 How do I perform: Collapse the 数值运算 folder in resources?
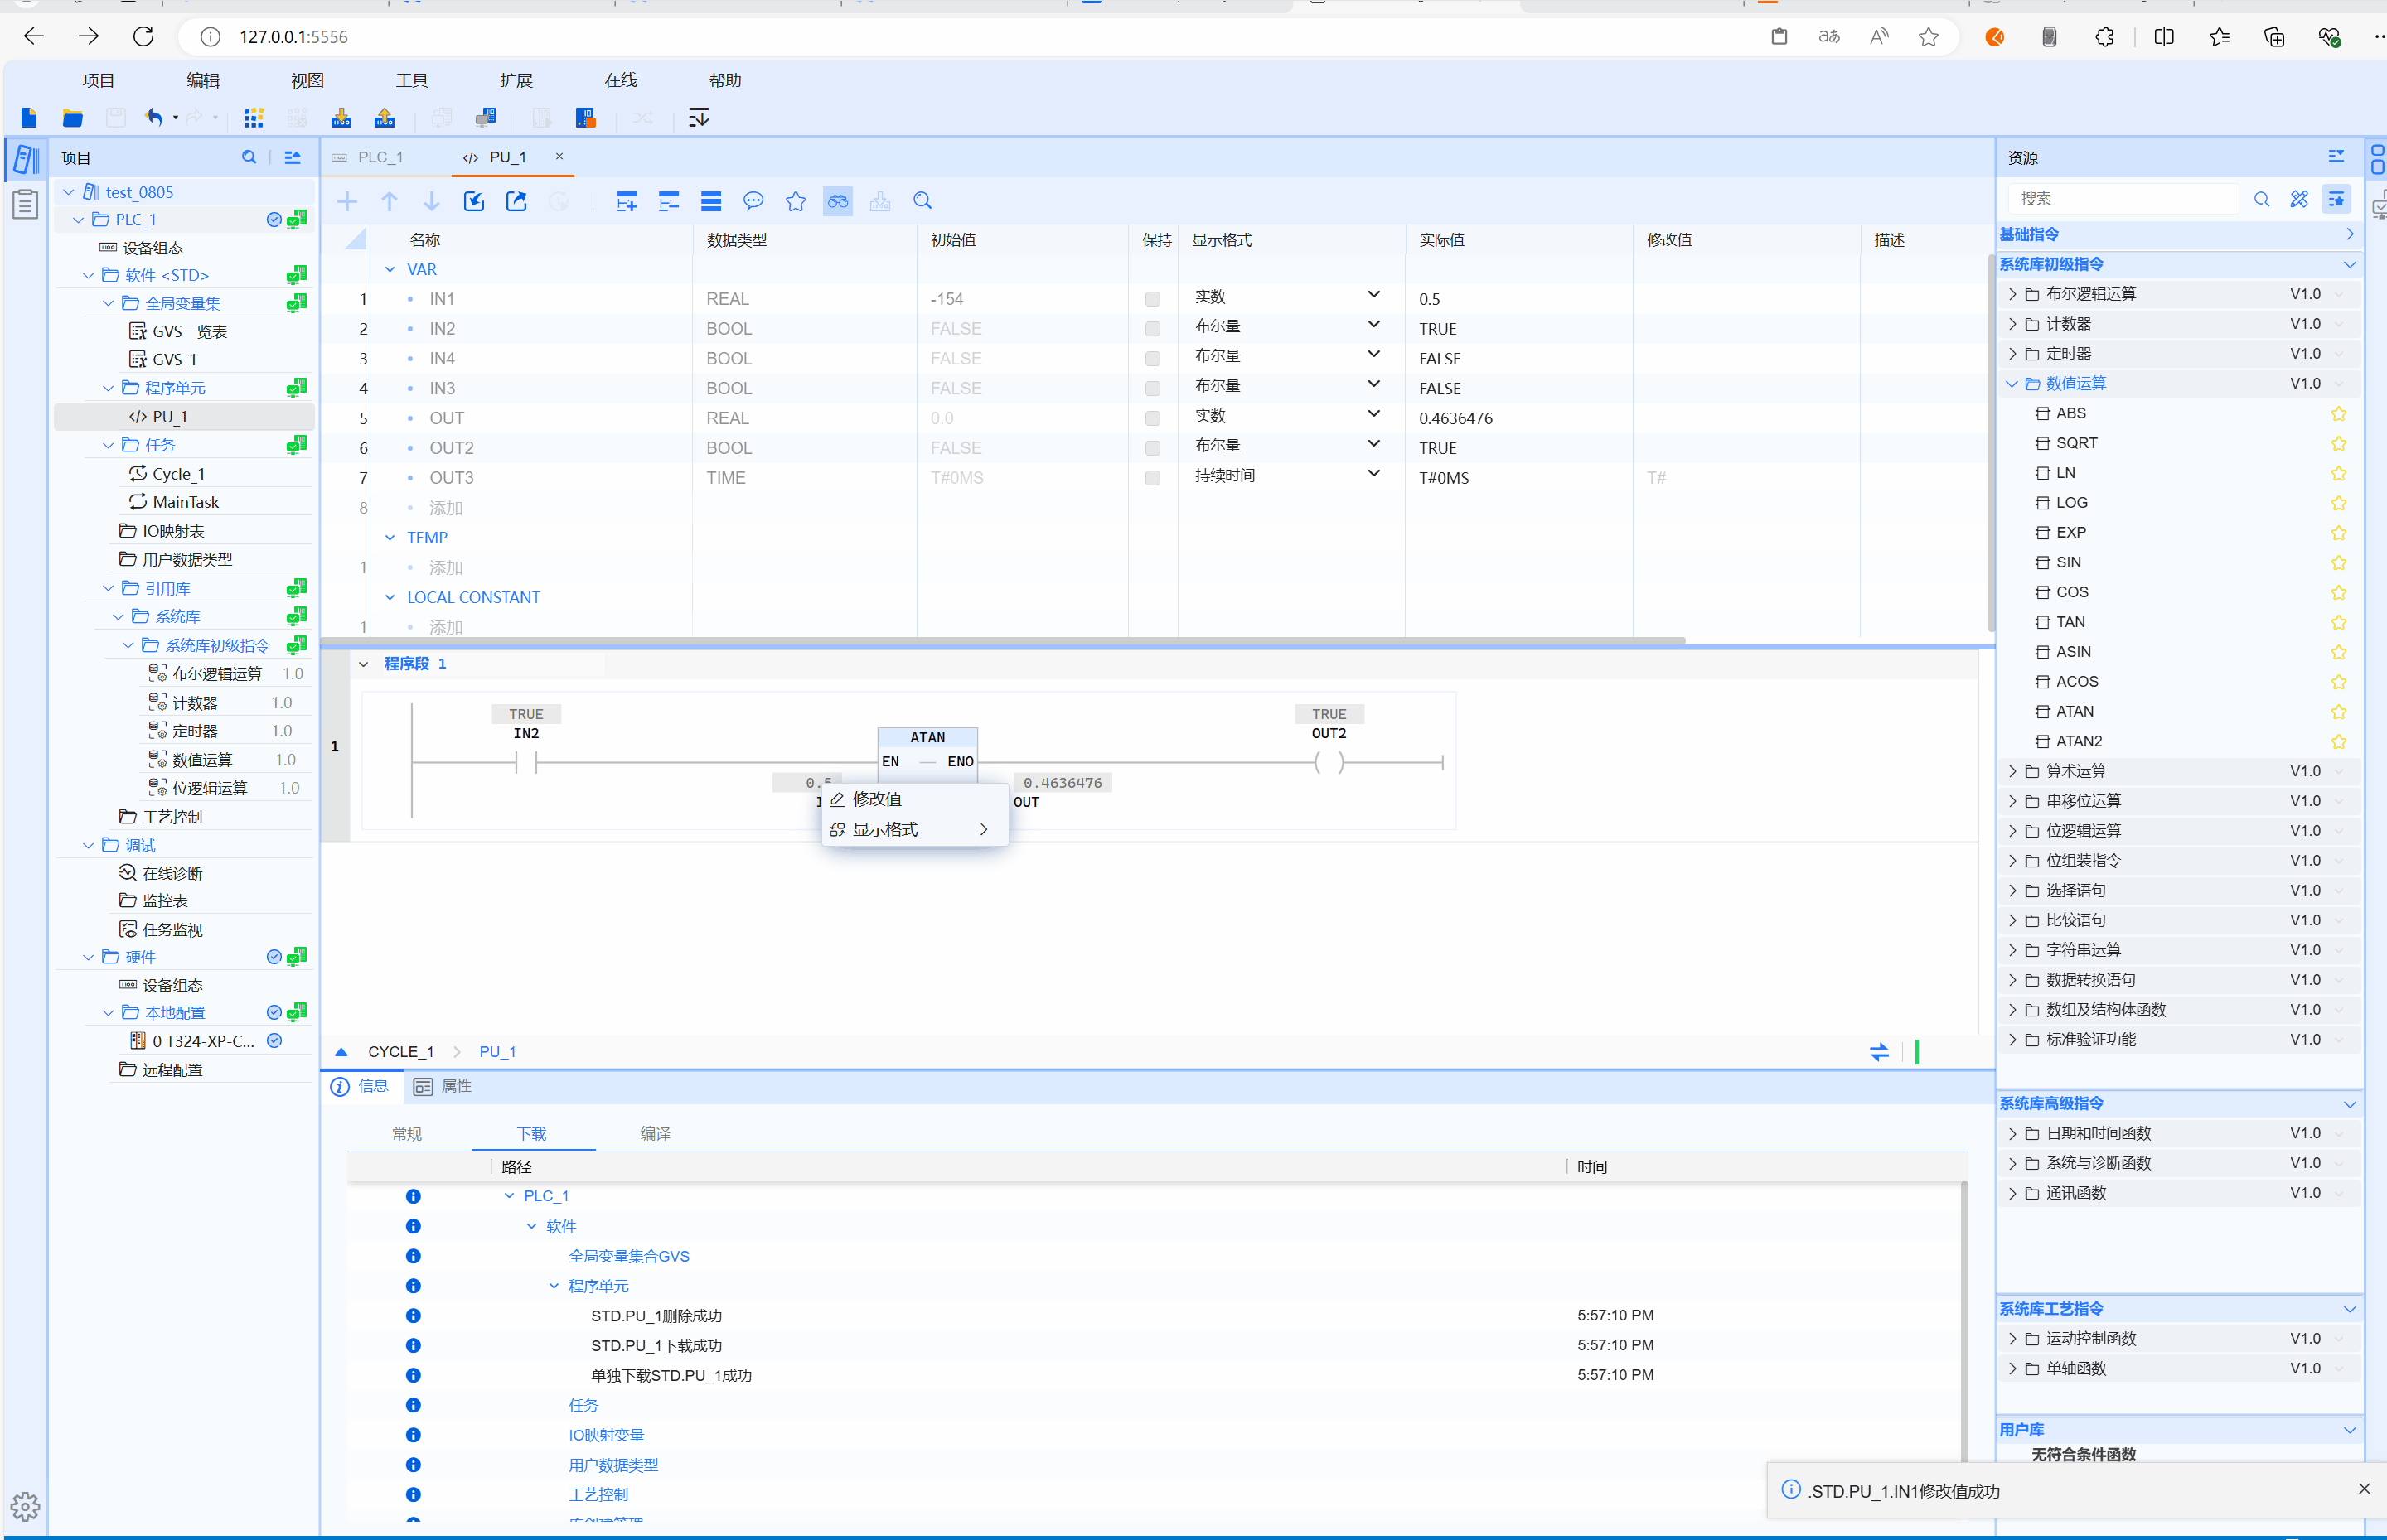tap(2013, 384)
